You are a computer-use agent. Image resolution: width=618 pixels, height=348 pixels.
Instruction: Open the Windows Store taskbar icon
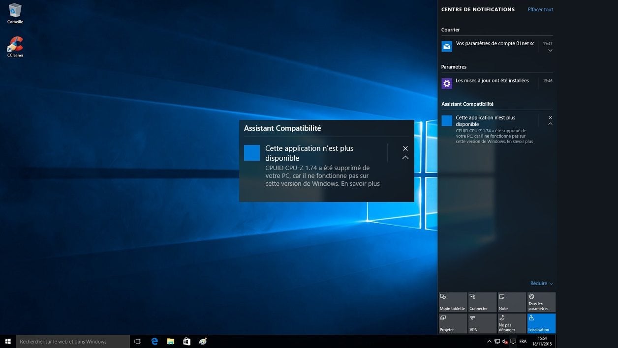[x=186, y=341]
